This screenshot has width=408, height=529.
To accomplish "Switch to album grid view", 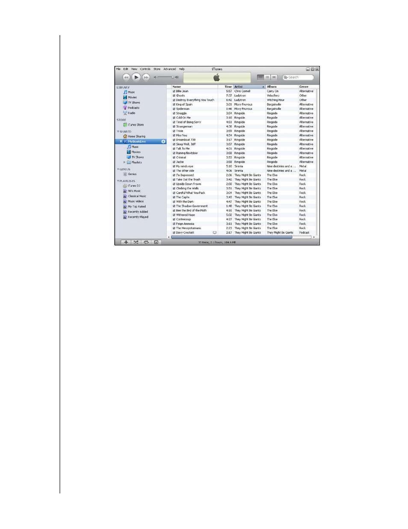I will point(267,78).
